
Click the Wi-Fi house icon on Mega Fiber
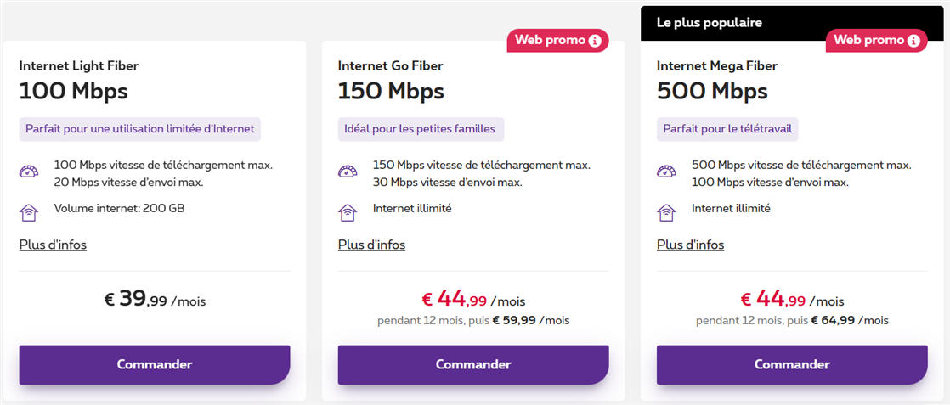click(x=666, y=211)
